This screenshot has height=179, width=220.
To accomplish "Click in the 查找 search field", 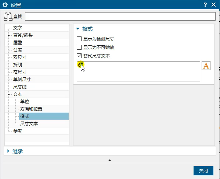I will [120, 17].
